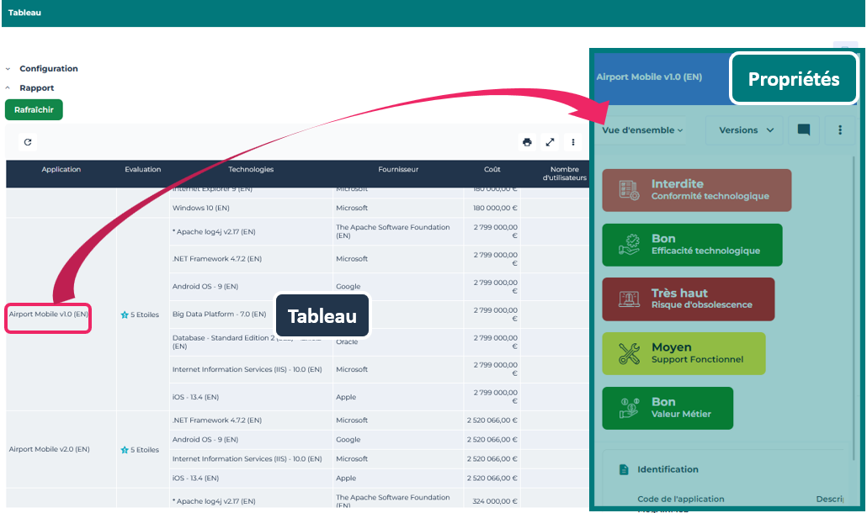Open properties panel three-dot menu
The width and height of the screenshot is (867, 513).
tap(840, 130)
